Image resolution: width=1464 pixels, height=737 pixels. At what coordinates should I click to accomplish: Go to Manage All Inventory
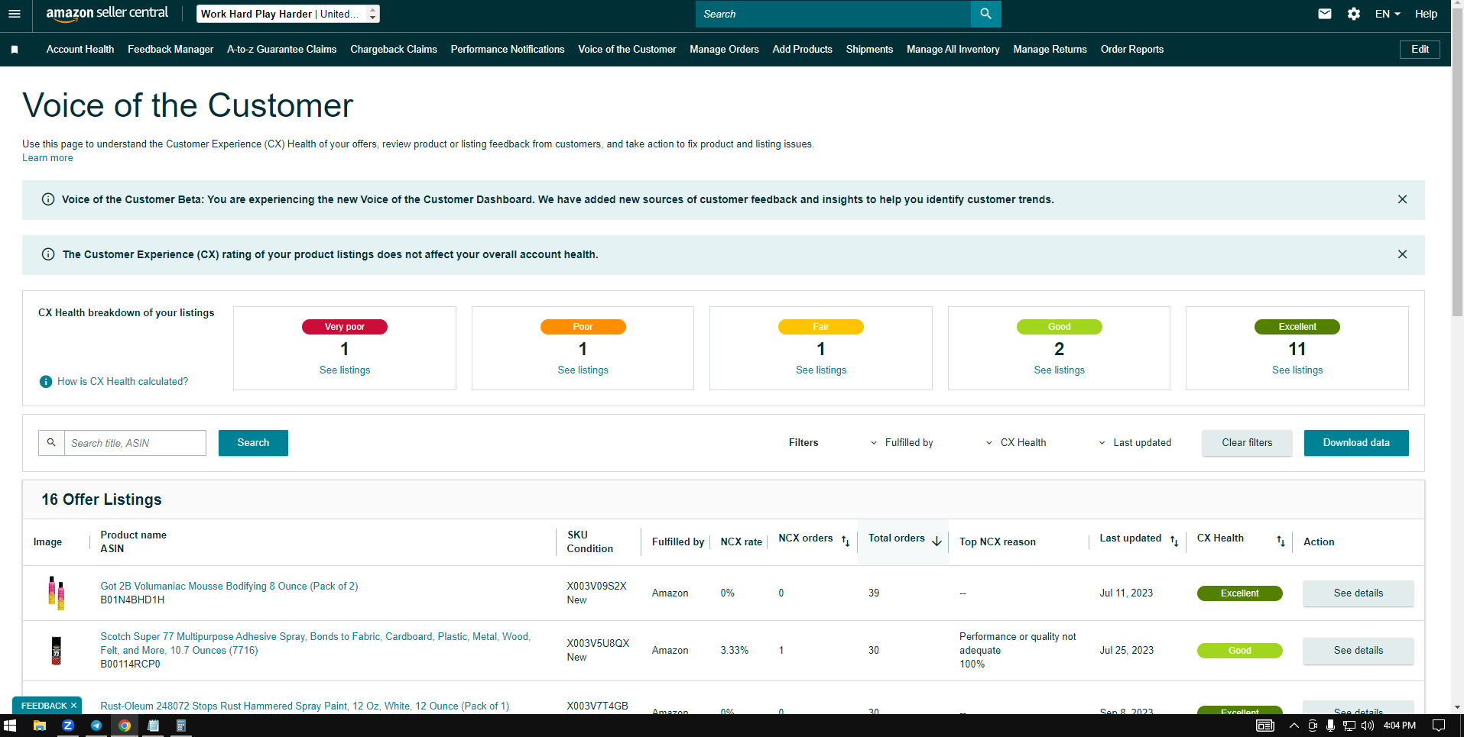tap(953, 50)
